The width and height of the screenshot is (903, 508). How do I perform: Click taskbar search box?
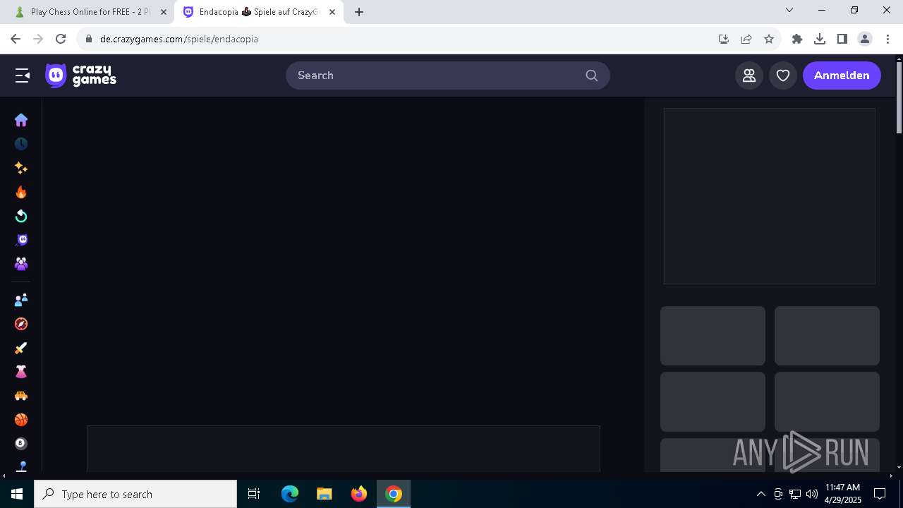click(x=135, y=494)
